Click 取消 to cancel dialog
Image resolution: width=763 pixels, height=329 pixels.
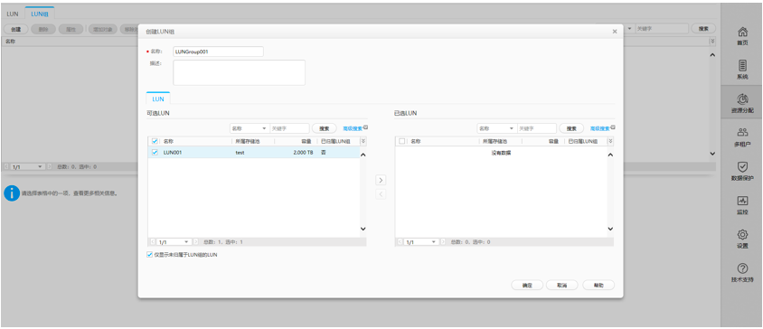pos(562,286)
